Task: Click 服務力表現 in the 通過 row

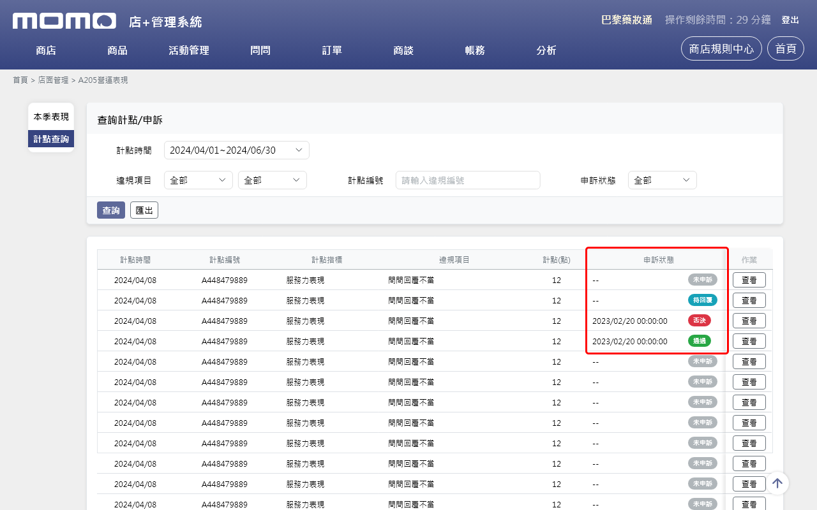Action: tap(305, 341)
